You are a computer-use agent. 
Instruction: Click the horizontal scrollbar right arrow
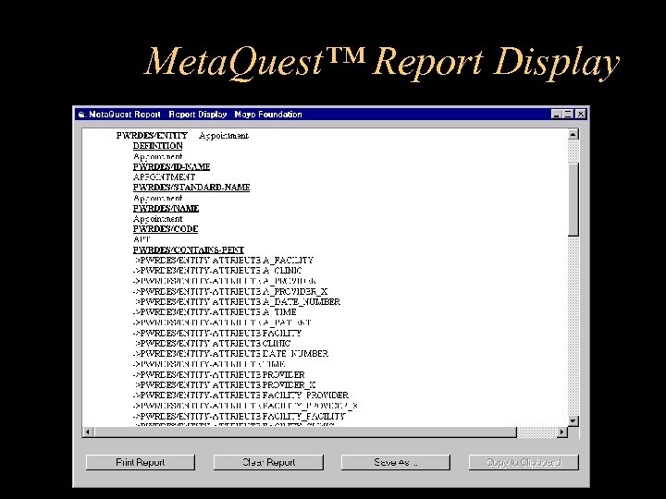562,432
